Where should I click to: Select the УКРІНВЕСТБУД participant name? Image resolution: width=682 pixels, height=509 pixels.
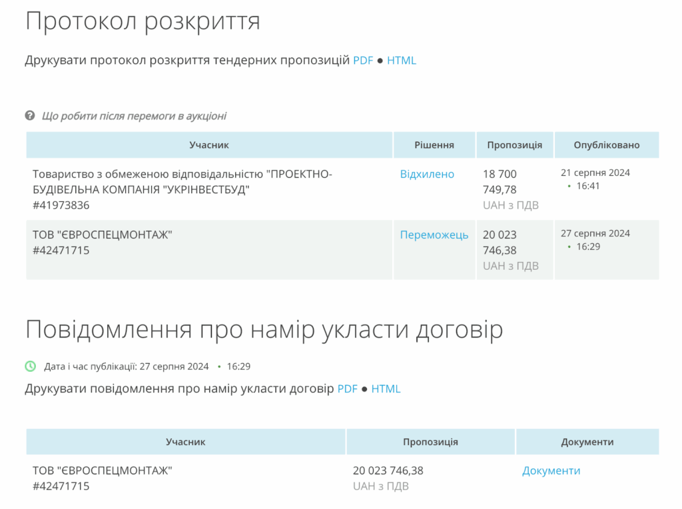(182, 182)
